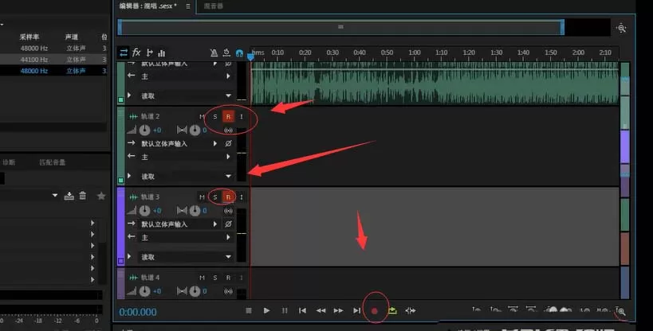Expand track 3 automation lanes triangle
Viewport: 653px width, 331px height.
(x=129, y=256)
